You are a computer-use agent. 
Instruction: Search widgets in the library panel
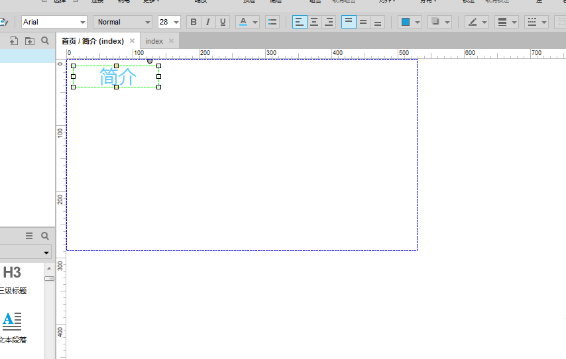(45, 236)
